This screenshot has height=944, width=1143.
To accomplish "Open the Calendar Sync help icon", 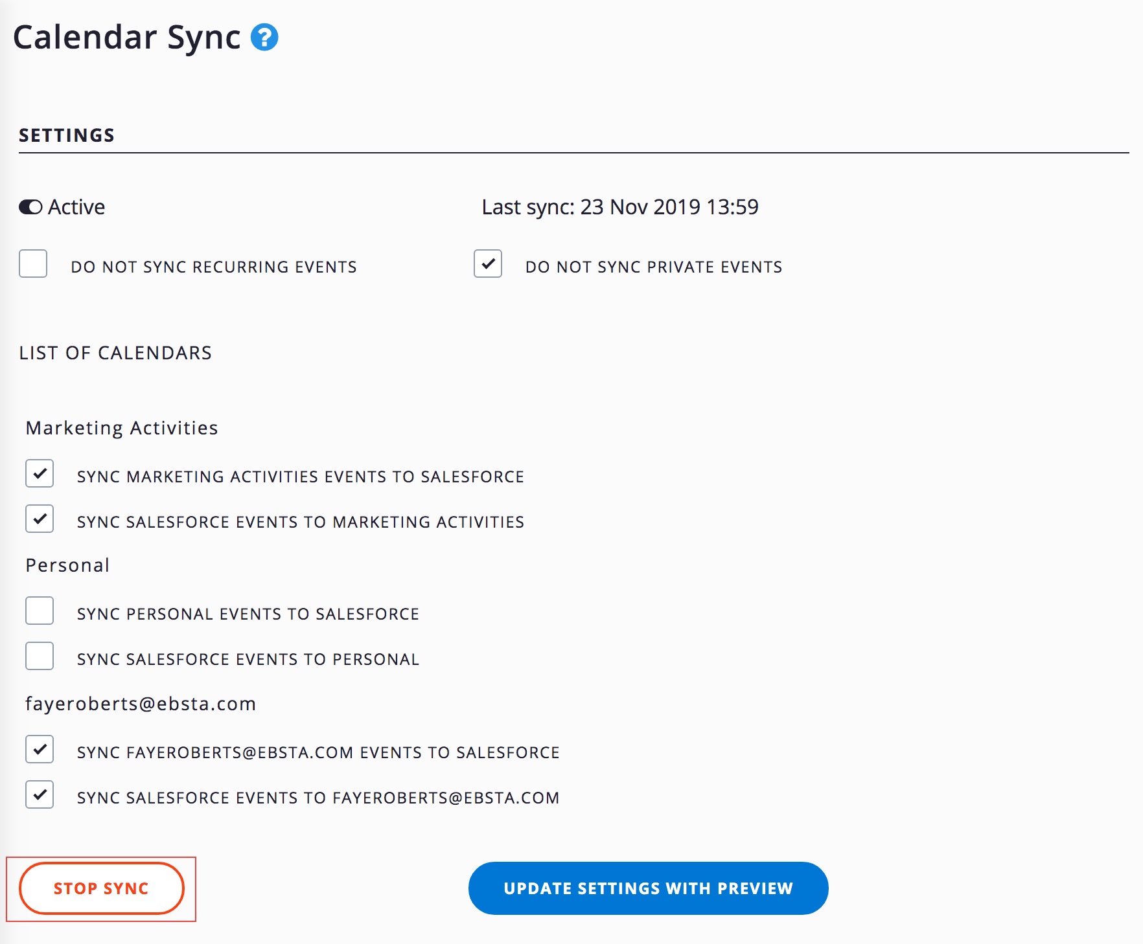I will [x=264, y=37].
